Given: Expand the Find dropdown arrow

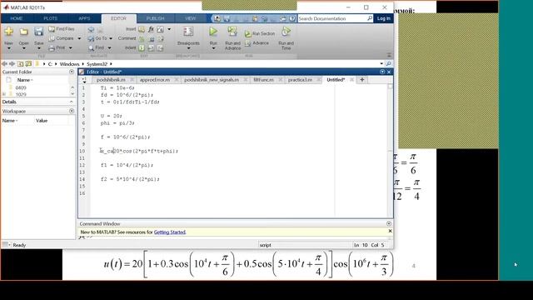Looking at the screenshot, I should coord(109,48).
